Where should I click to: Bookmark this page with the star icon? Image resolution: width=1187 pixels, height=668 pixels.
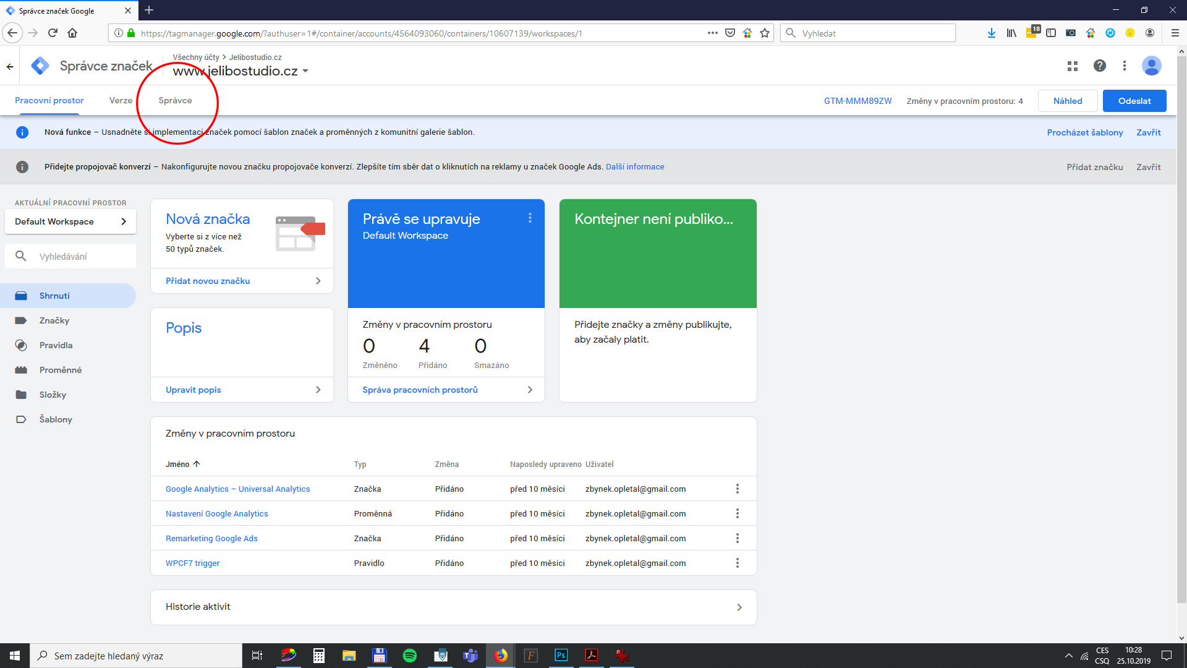pos(765,33)
